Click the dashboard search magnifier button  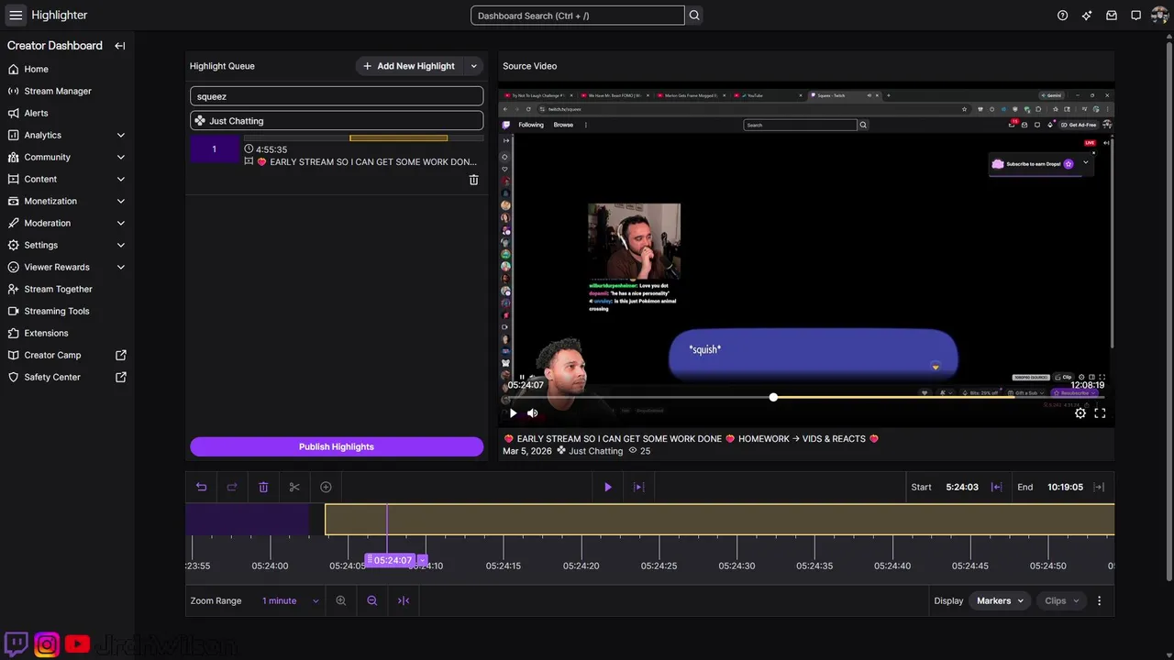694,16
